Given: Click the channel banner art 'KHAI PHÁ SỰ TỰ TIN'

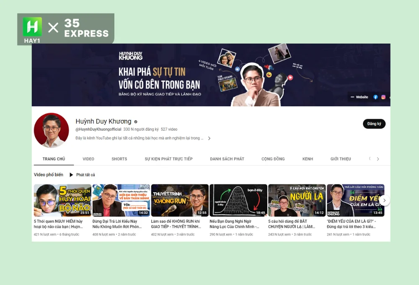Looking at the screenshot, I should (211, 75).
